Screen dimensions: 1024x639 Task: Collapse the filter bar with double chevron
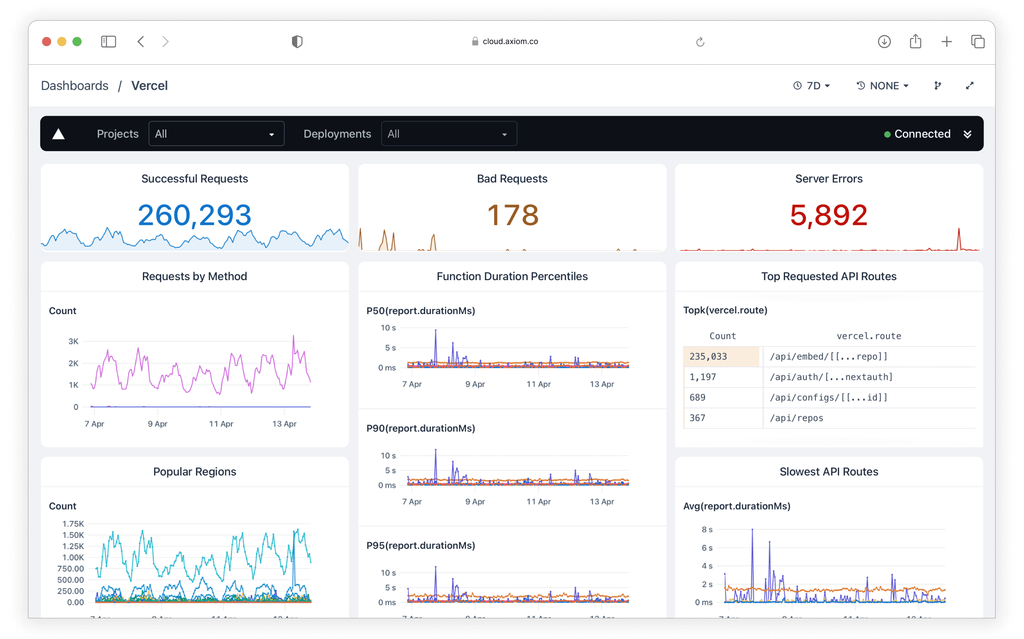968,134
